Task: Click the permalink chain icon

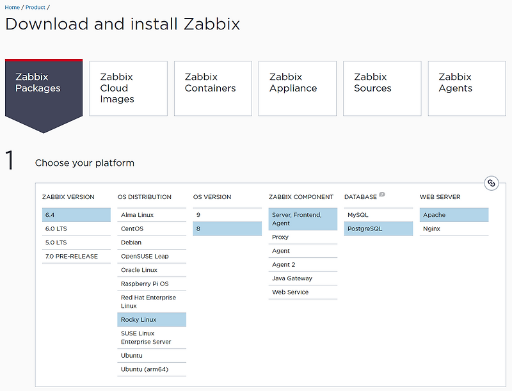Action: pos(491,183)
